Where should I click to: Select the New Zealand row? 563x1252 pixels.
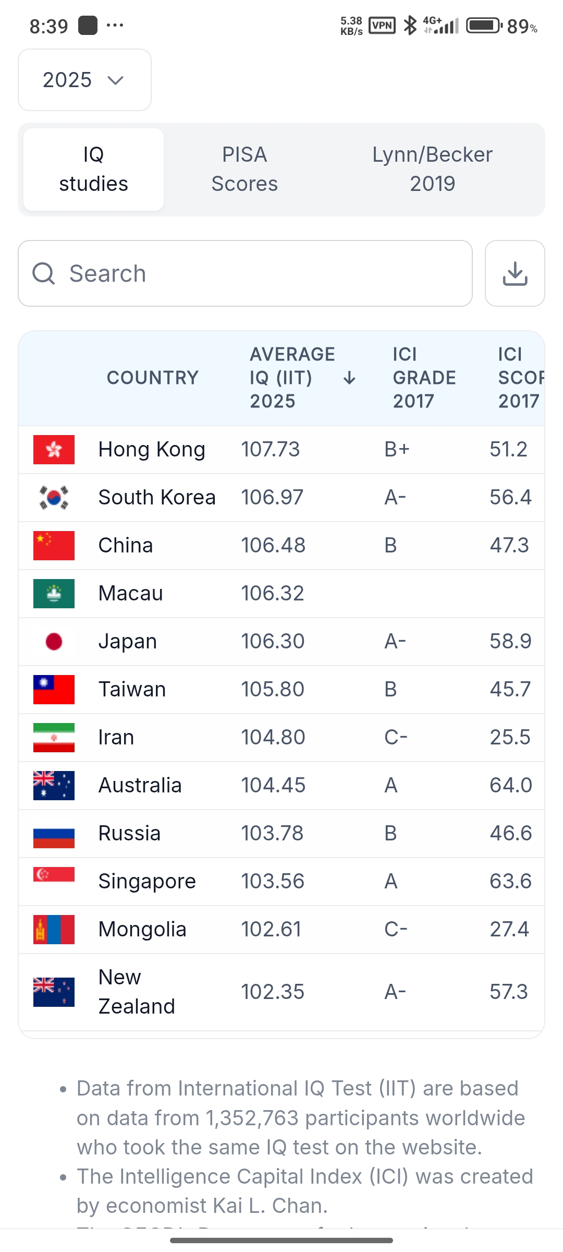pyautogui.click(x=281, y=992)
